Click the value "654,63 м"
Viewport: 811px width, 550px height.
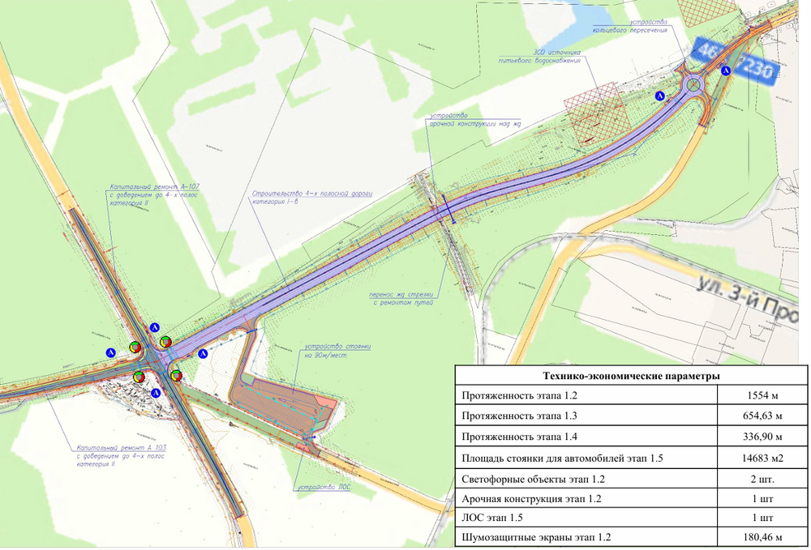click(762, 416)
